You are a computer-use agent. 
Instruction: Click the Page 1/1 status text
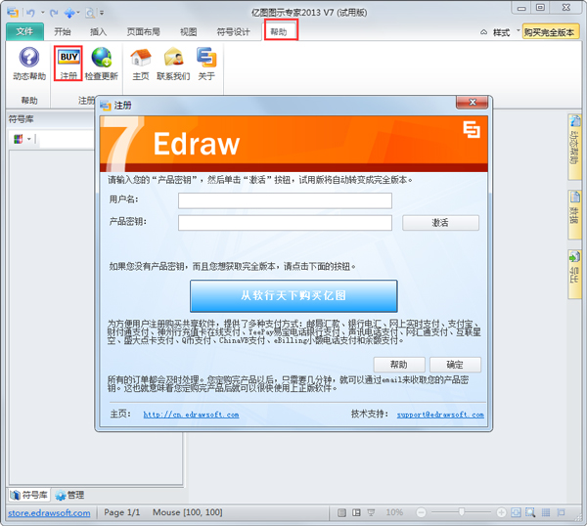point(121,512)
